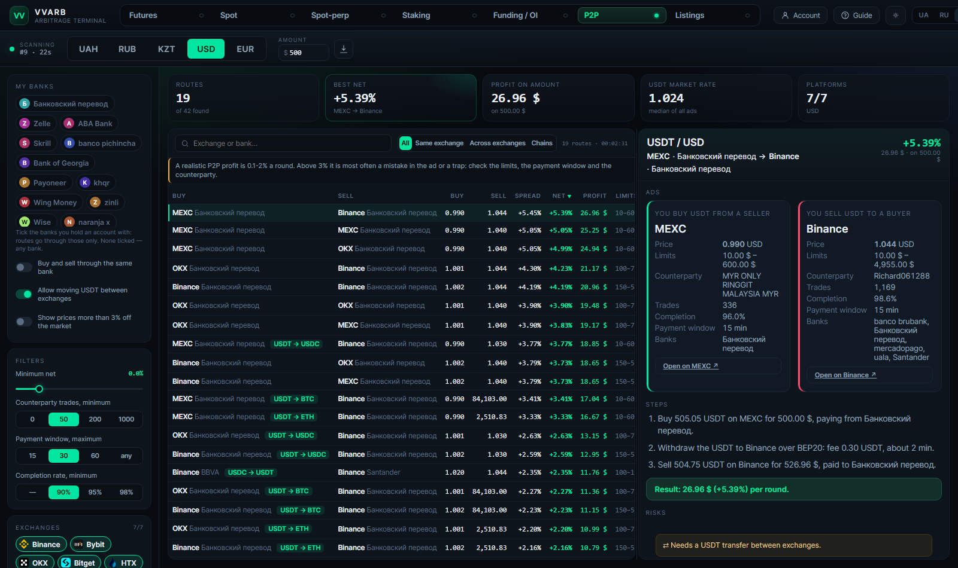Enable buy and sell through same bank
958x568 pixels.
(x=24, y=267)
